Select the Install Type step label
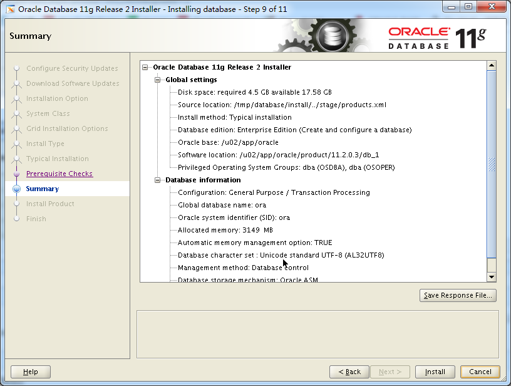511x386 pixels. click(x=45, y=143)
